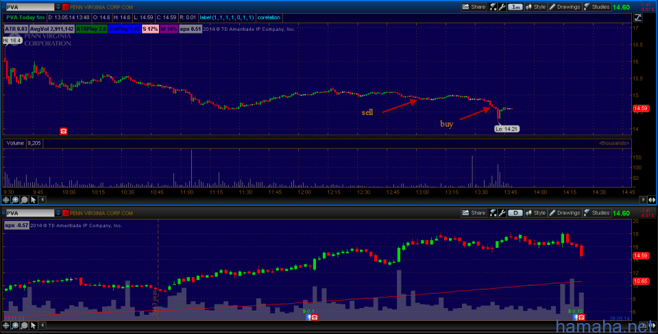Select the crosshair pan tool on lower chart
Screen dimensions: 658x334
(x=6, y=326)
